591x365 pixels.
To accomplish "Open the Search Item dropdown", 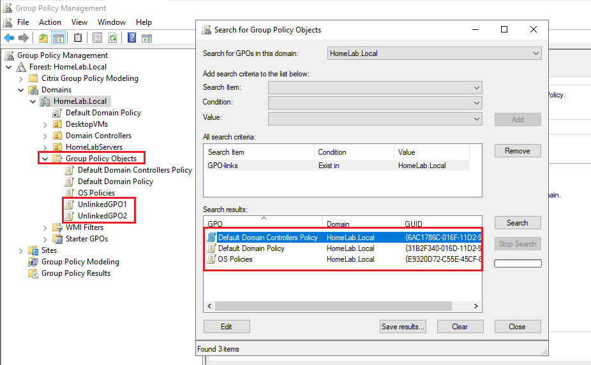I will pos(375,88).
